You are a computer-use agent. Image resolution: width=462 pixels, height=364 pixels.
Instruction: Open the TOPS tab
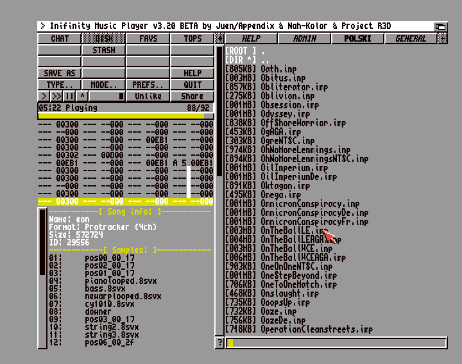(x=192, y=38)
